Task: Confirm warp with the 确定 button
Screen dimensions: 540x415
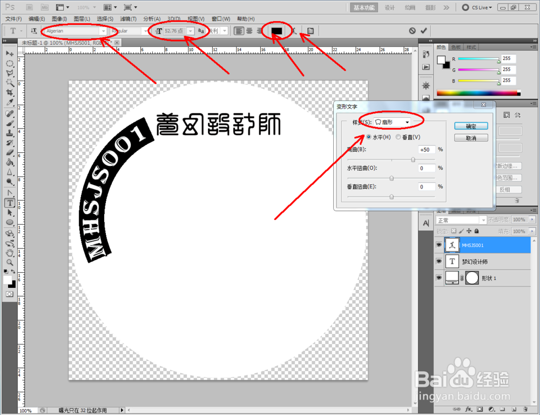Action: point(470,125)
